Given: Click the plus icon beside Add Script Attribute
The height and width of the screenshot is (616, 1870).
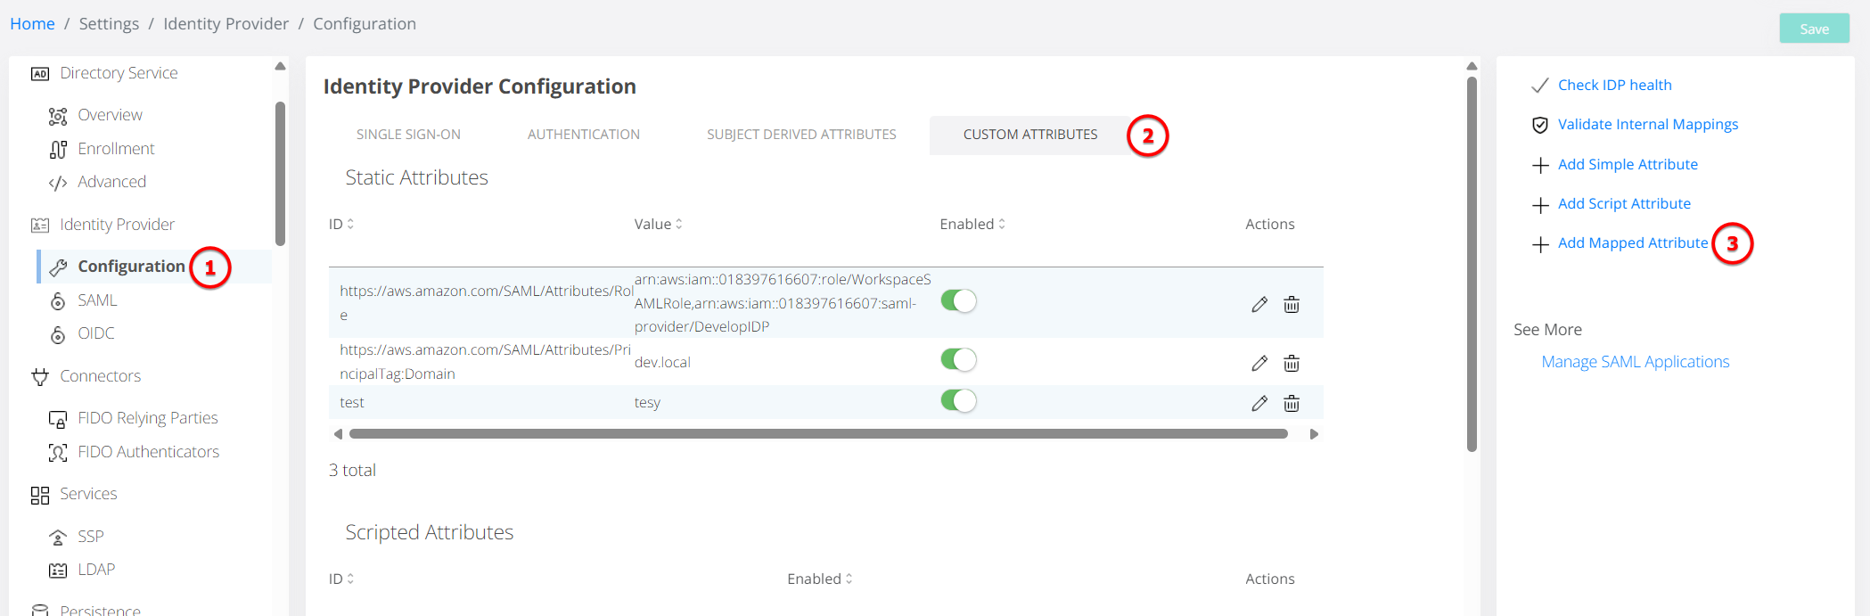Looking at the screenshot, I should [x=1539, y=205].
